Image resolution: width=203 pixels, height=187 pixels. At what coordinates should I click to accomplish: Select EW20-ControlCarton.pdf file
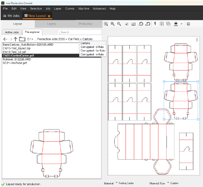click(41, 56)
